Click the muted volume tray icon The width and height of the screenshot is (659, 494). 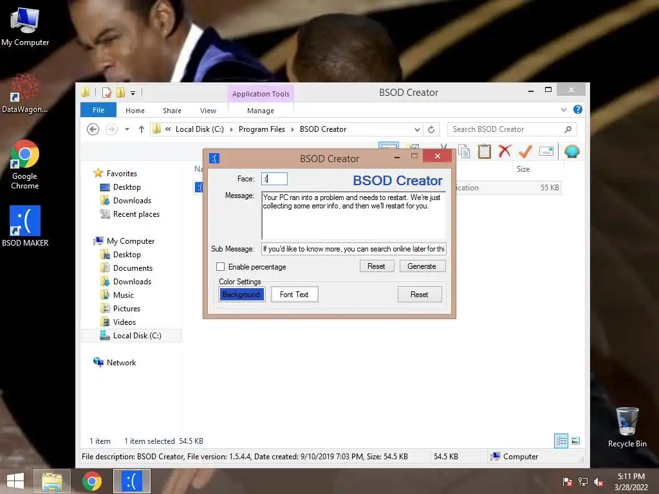click(x=599, y=481)
